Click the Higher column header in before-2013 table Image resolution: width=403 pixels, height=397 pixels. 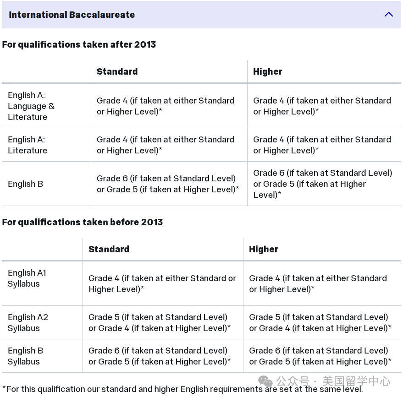tap(264, 249)
